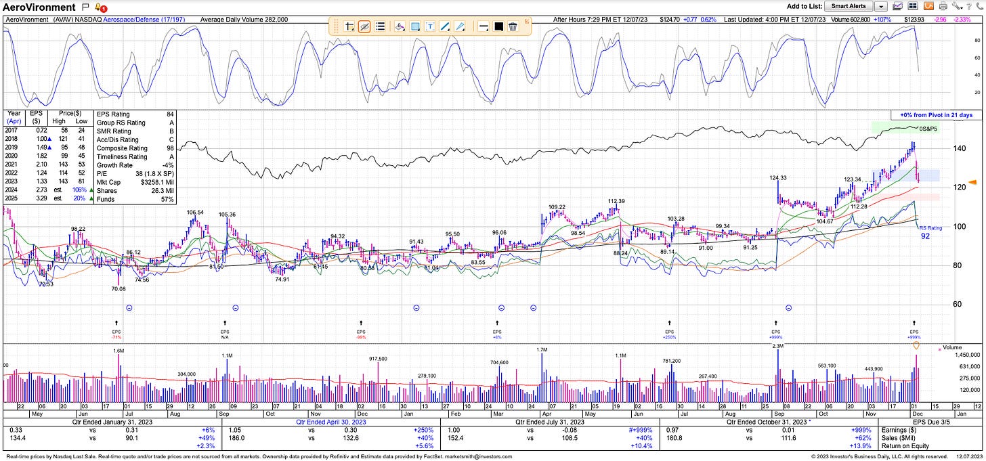986x461 pixels.
Task: Click the '+0% from Pivot in 21 days' label
Action: coord(937,115)
